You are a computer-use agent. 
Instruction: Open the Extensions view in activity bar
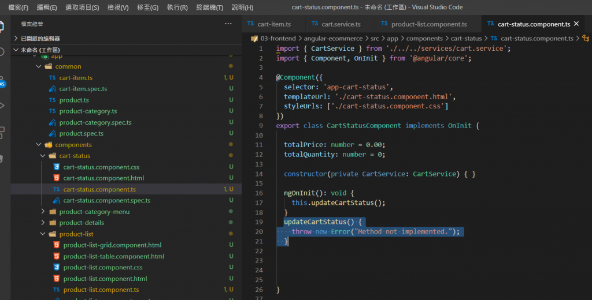coord(2,132)
